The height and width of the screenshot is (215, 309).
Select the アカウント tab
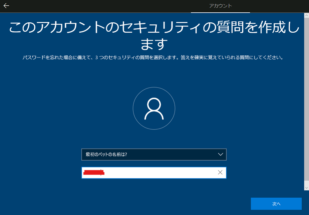point(220,6)
